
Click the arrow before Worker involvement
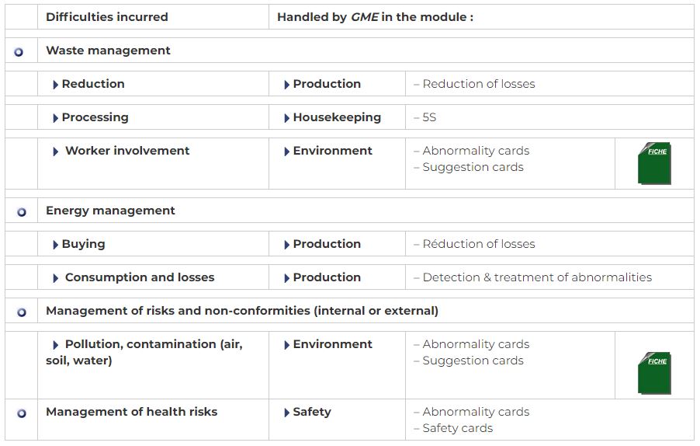click(x=55, y=152)
